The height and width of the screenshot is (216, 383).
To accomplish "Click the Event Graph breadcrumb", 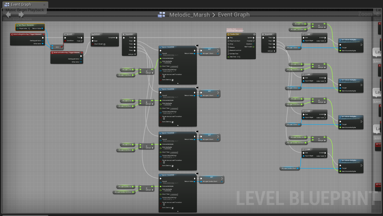I will (x=234, y=15).
